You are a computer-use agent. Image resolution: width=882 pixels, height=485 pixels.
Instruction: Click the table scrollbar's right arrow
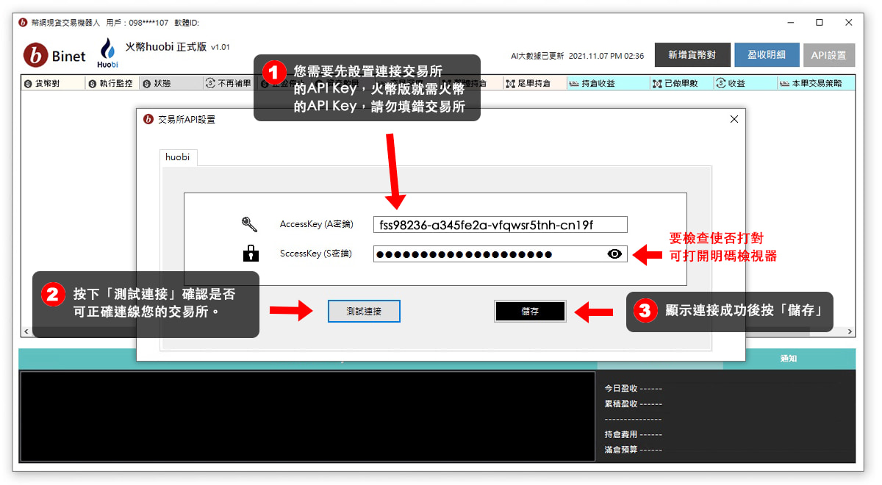[x=850, y=332]
